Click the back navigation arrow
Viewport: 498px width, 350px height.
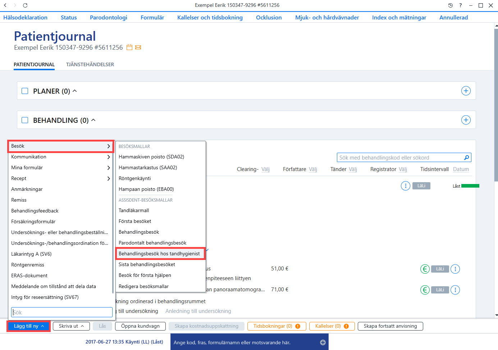click(x=5, y=5)
